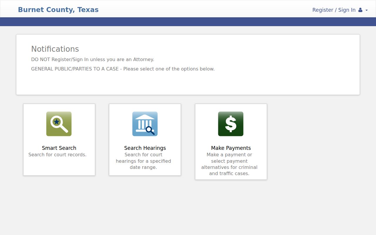Click 'Search for court records.' description
The image size is (376, 235).
click(x=58, y=155)
